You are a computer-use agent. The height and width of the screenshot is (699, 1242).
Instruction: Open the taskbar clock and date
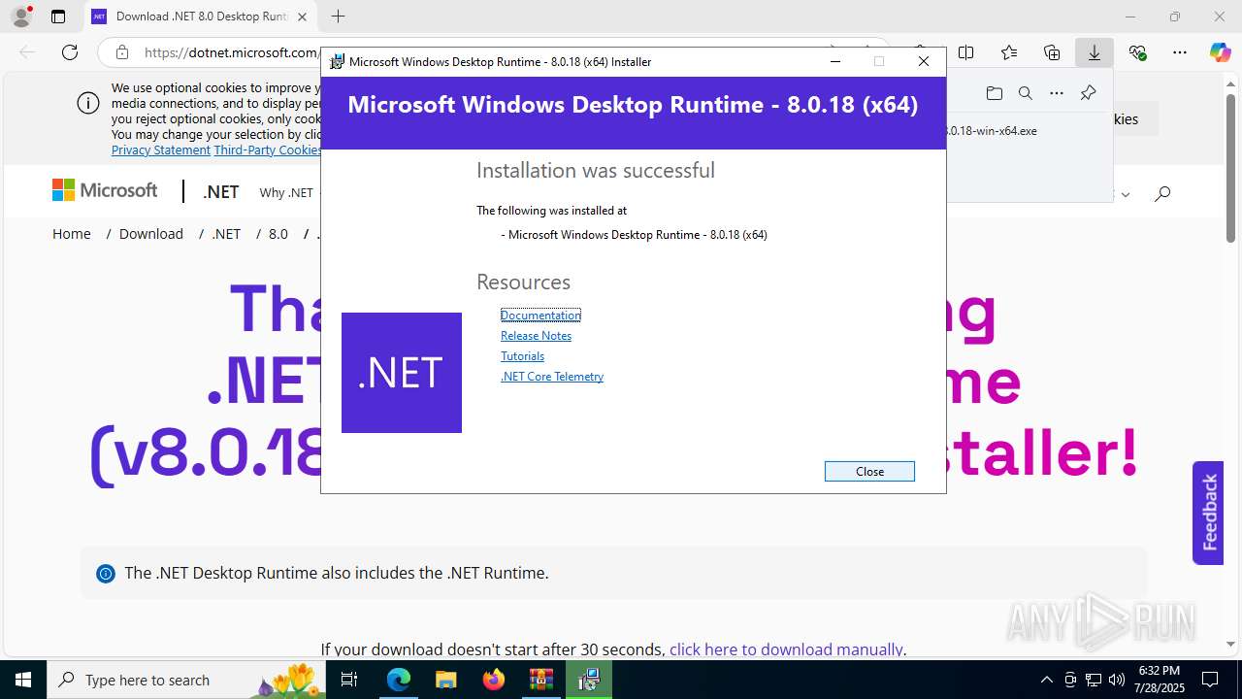[x=1160, y=680]
